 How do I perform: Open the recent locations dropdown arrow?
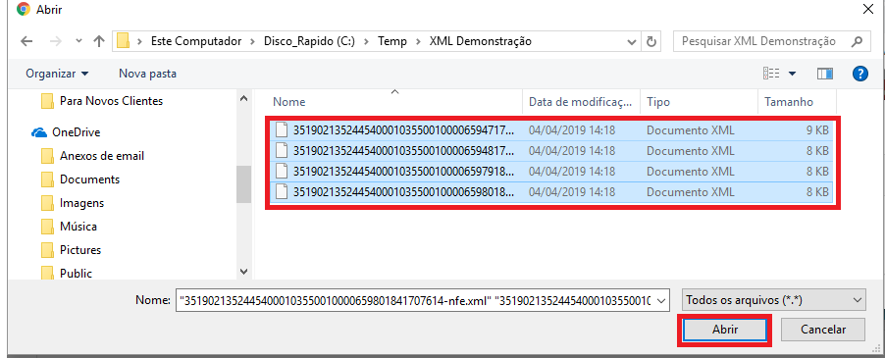79,41
